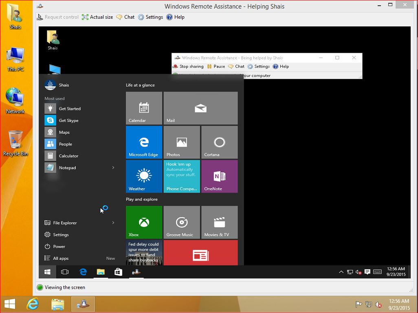
Task: Open the Groove Music tile
Action: click(x=182, y=222)
